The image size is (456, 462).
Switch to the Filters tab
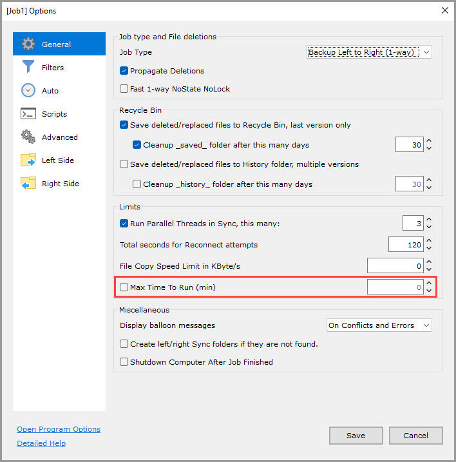[53, 68]
